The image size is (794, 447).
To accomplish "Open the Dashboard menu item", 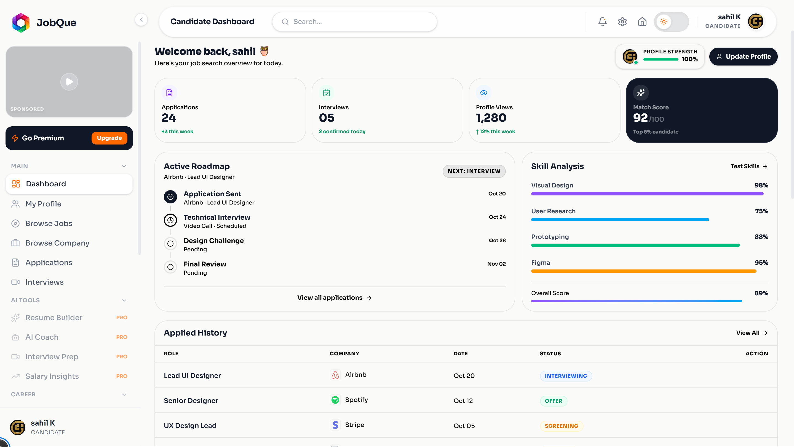I will [x=69, y=184].
